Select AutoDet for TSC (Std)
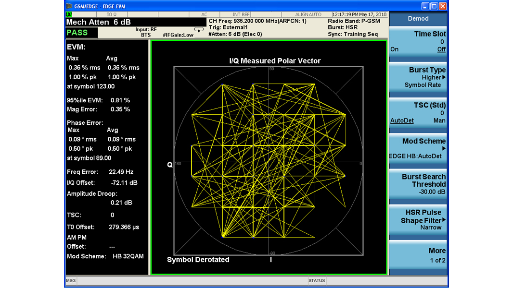This screenshot has width=513, height=288. (x=402, y=120)
